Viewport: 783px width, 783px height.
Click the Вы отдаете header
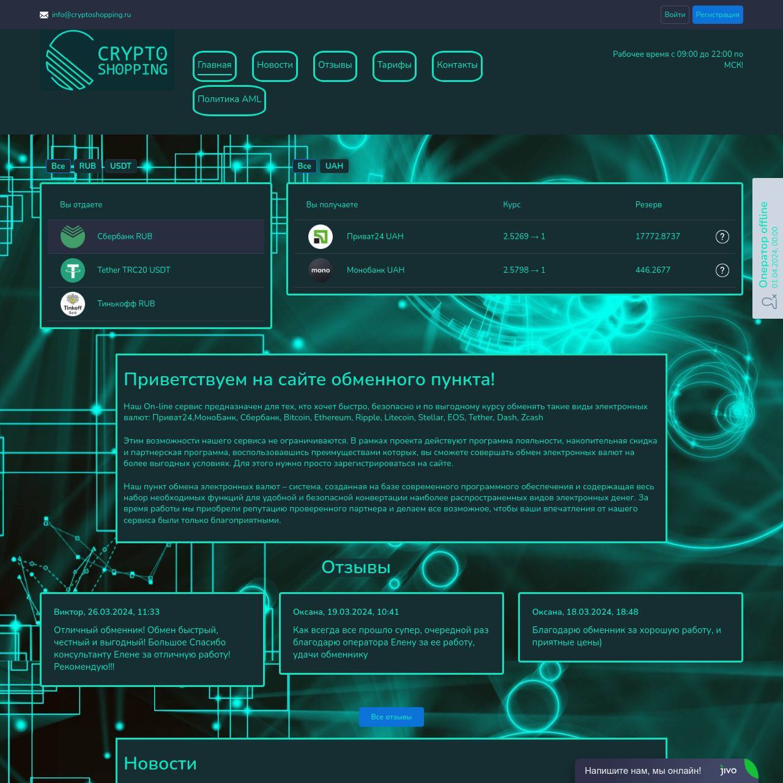pos(81,205)
